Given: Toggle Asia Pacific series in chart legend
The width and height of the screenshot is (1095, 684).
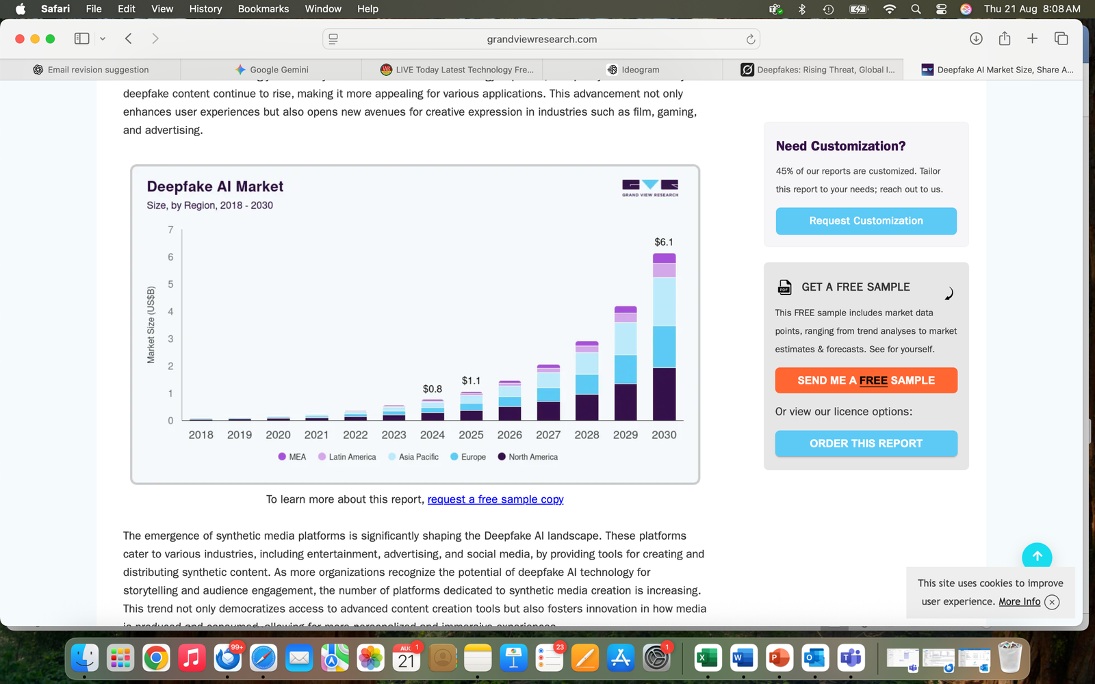Looking at the screenshot, I should 413,457.
